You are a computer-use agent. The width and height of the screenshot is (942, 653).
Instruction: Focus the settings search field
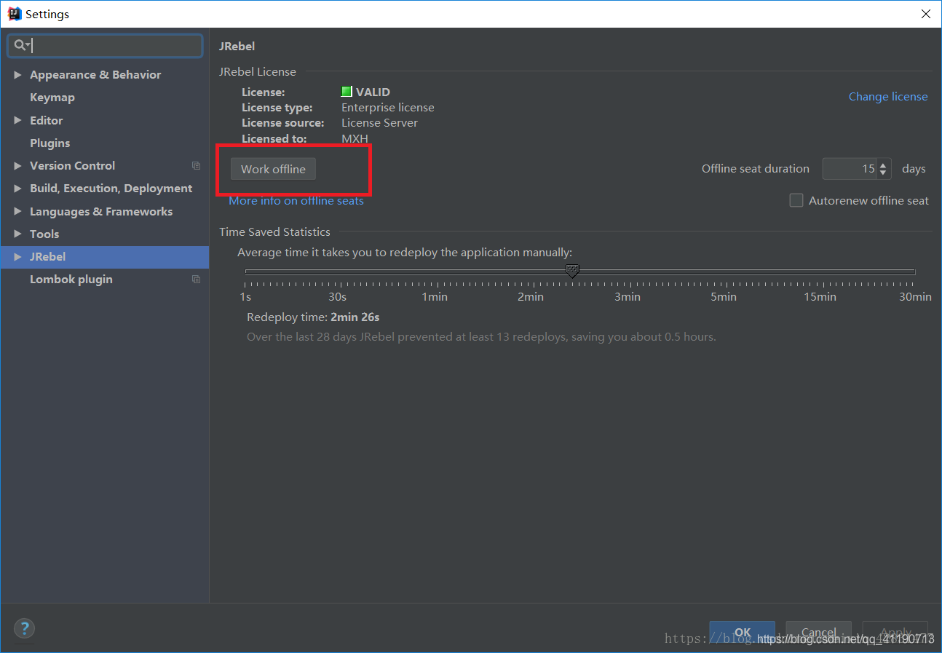click(x=105, y=46)
